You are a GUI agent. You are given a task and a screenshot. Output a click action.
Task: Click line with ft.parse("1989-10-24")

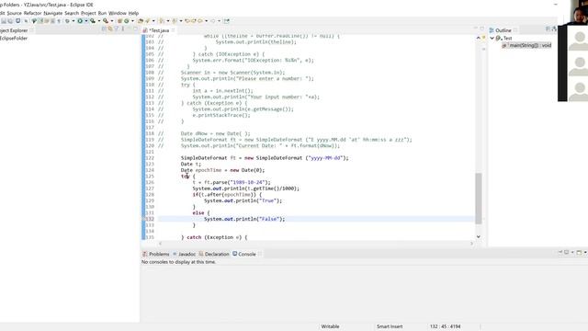[232, 182]
